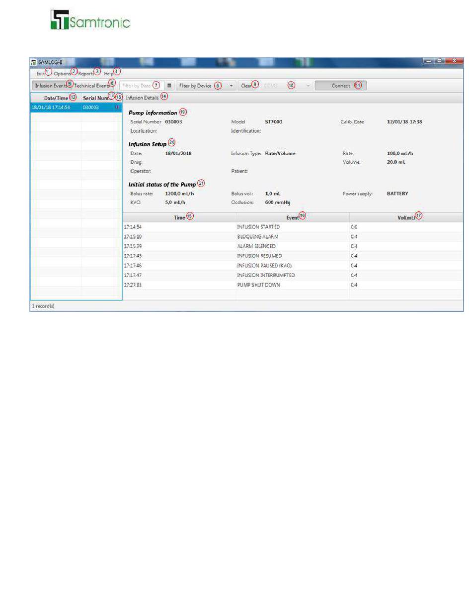The image size is (472, 613).
Task: Click the infusion type value Rate/Volume
Action: [280, 153]
